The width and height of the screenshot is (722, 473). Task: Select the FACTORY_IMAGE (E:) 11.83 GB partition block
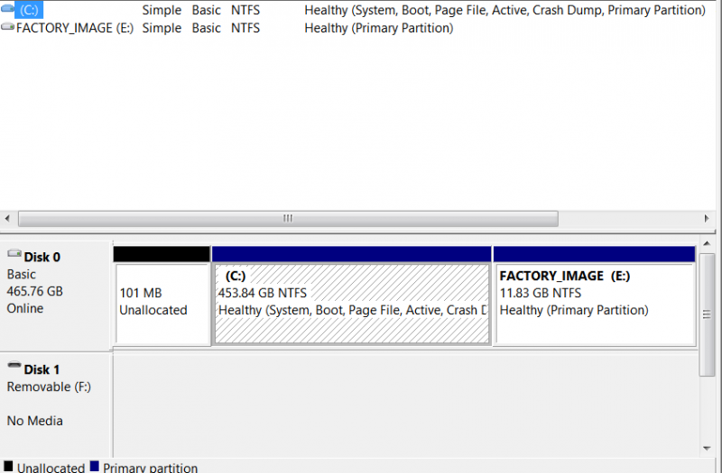coord(594,296)
